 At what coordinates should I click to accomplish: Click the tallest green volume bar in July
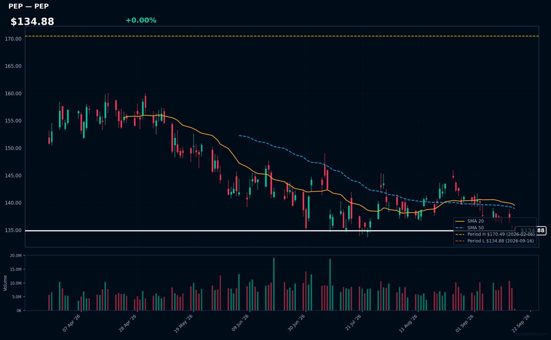pyautogui.click(x=330, y=285)
